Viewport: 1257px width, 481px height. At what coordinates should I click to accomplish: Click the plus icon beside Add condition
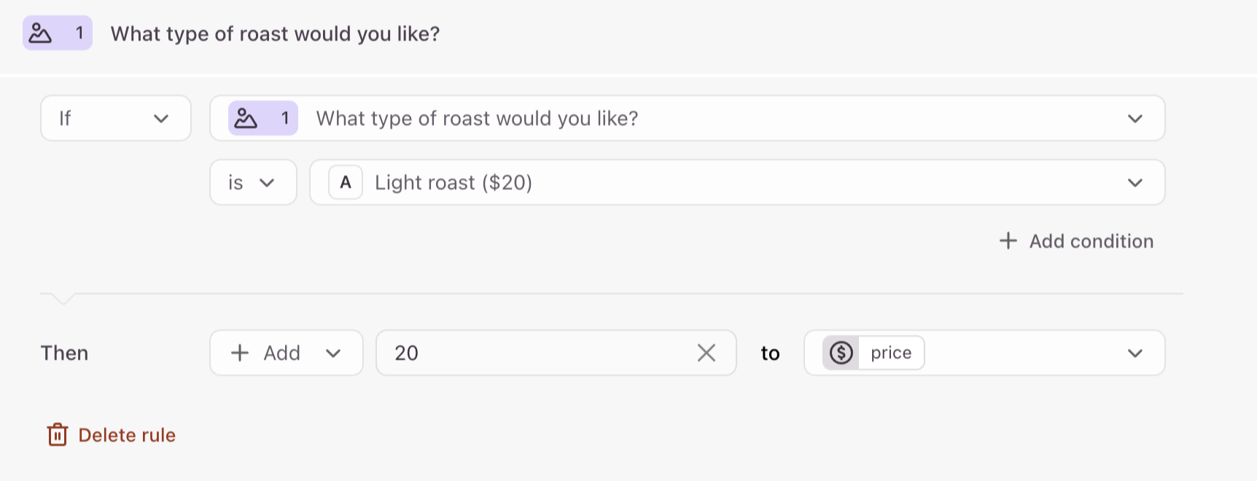click(1008, 240)
